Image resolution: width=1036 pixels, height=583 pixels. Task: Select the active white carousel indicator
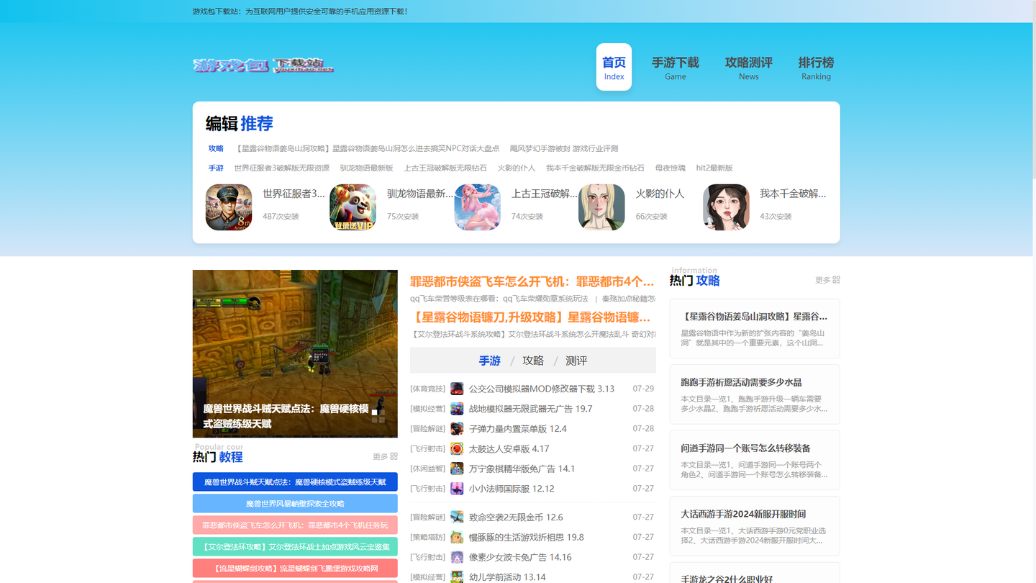tap(374, 412)
